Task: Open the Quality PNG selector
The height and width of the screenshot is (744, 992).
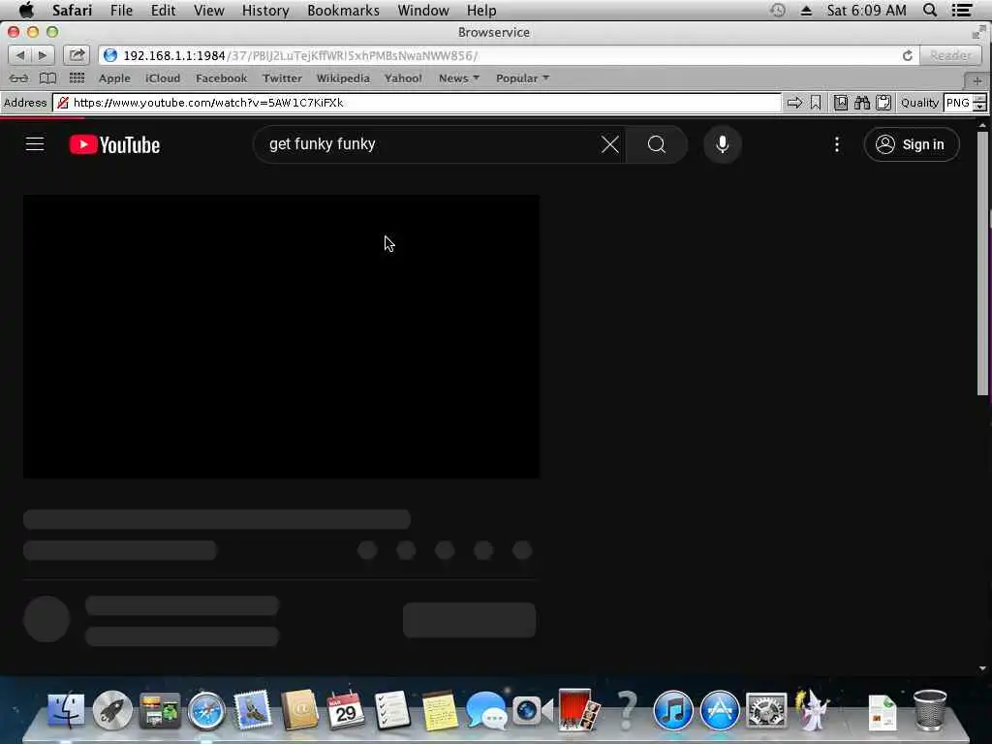Action: [958, 103]
